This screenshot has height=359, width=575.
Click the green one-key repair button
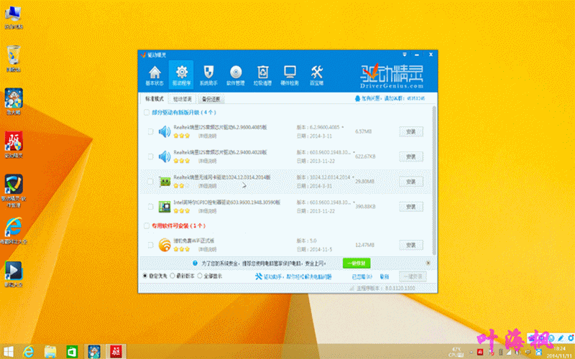coord(356,263)
